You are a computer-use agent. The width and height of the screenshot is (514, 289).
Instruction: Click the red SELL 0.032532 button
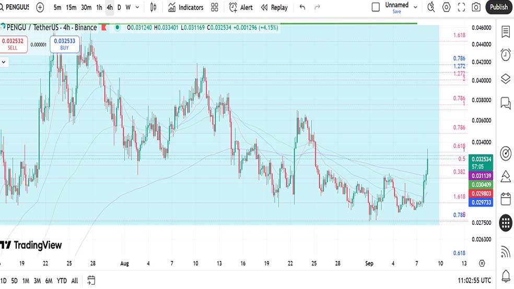point(13,44)
